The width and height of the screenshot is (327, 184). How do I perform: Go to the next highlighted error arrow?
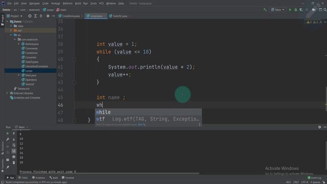pos(325,22)
